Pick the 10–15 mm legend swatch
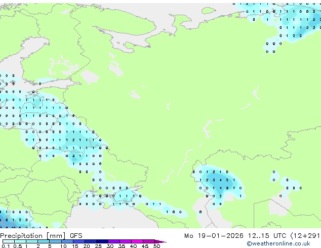321x248 pixels. click(67, 241)
